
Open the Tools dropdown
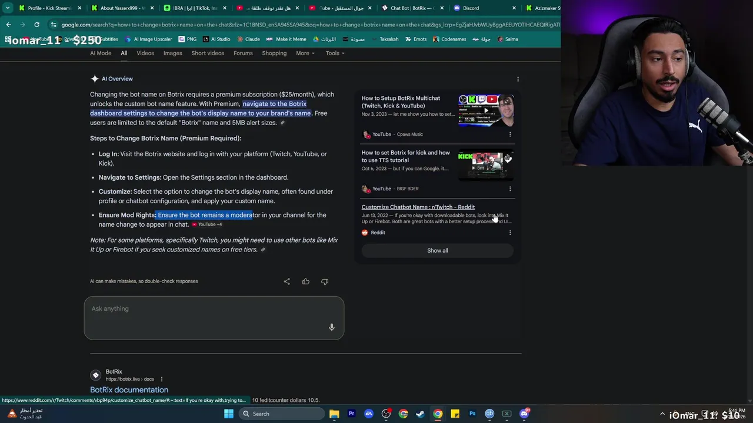(335, 53)
